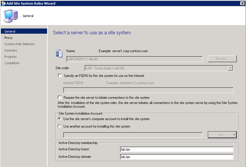
Task: Select Use the site server's computer account option
Action: [59, 119]
